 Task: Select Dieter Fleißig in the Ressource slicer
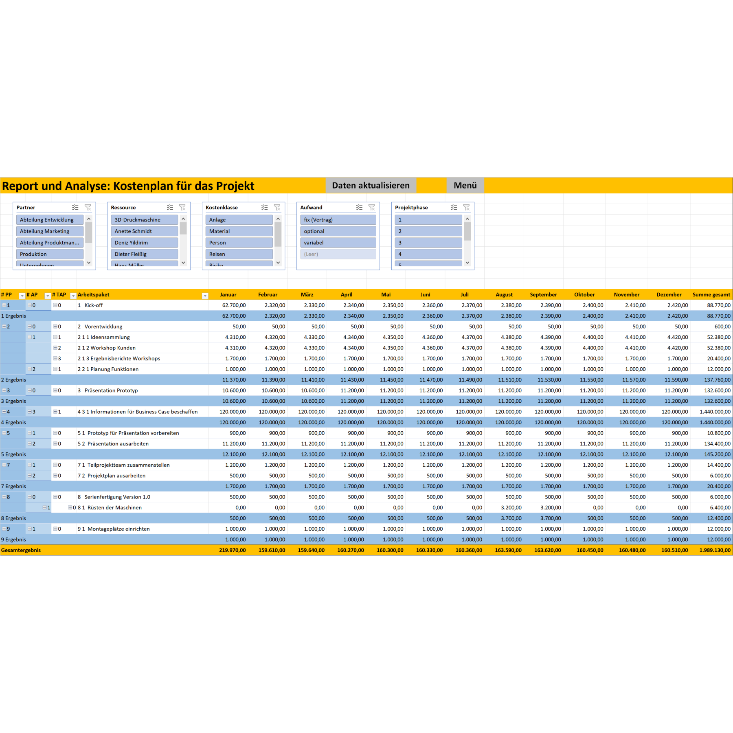click(145, 254)
